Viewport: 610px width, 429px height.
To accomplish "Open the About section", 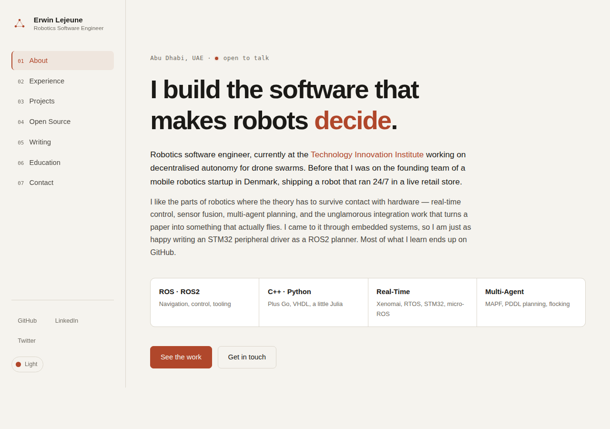I will [62, 61].
